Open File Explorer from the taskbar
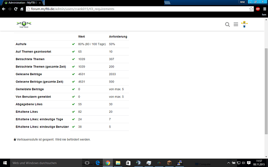The height and width of the screenshot is (167, 268). pos(118,163)
